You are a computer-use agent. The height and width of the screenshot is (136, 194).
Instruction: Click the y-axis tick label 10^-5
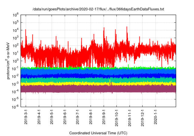point(15,99)
